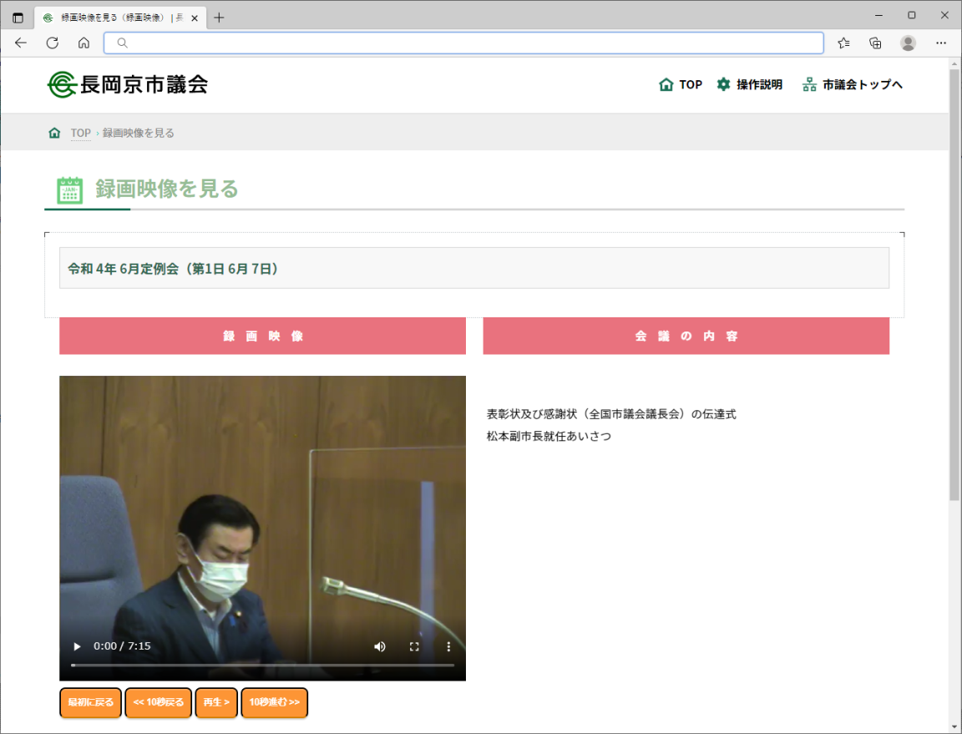Open the browser collections icon
This screenshot has height=734, width=962.
point(875,43)
